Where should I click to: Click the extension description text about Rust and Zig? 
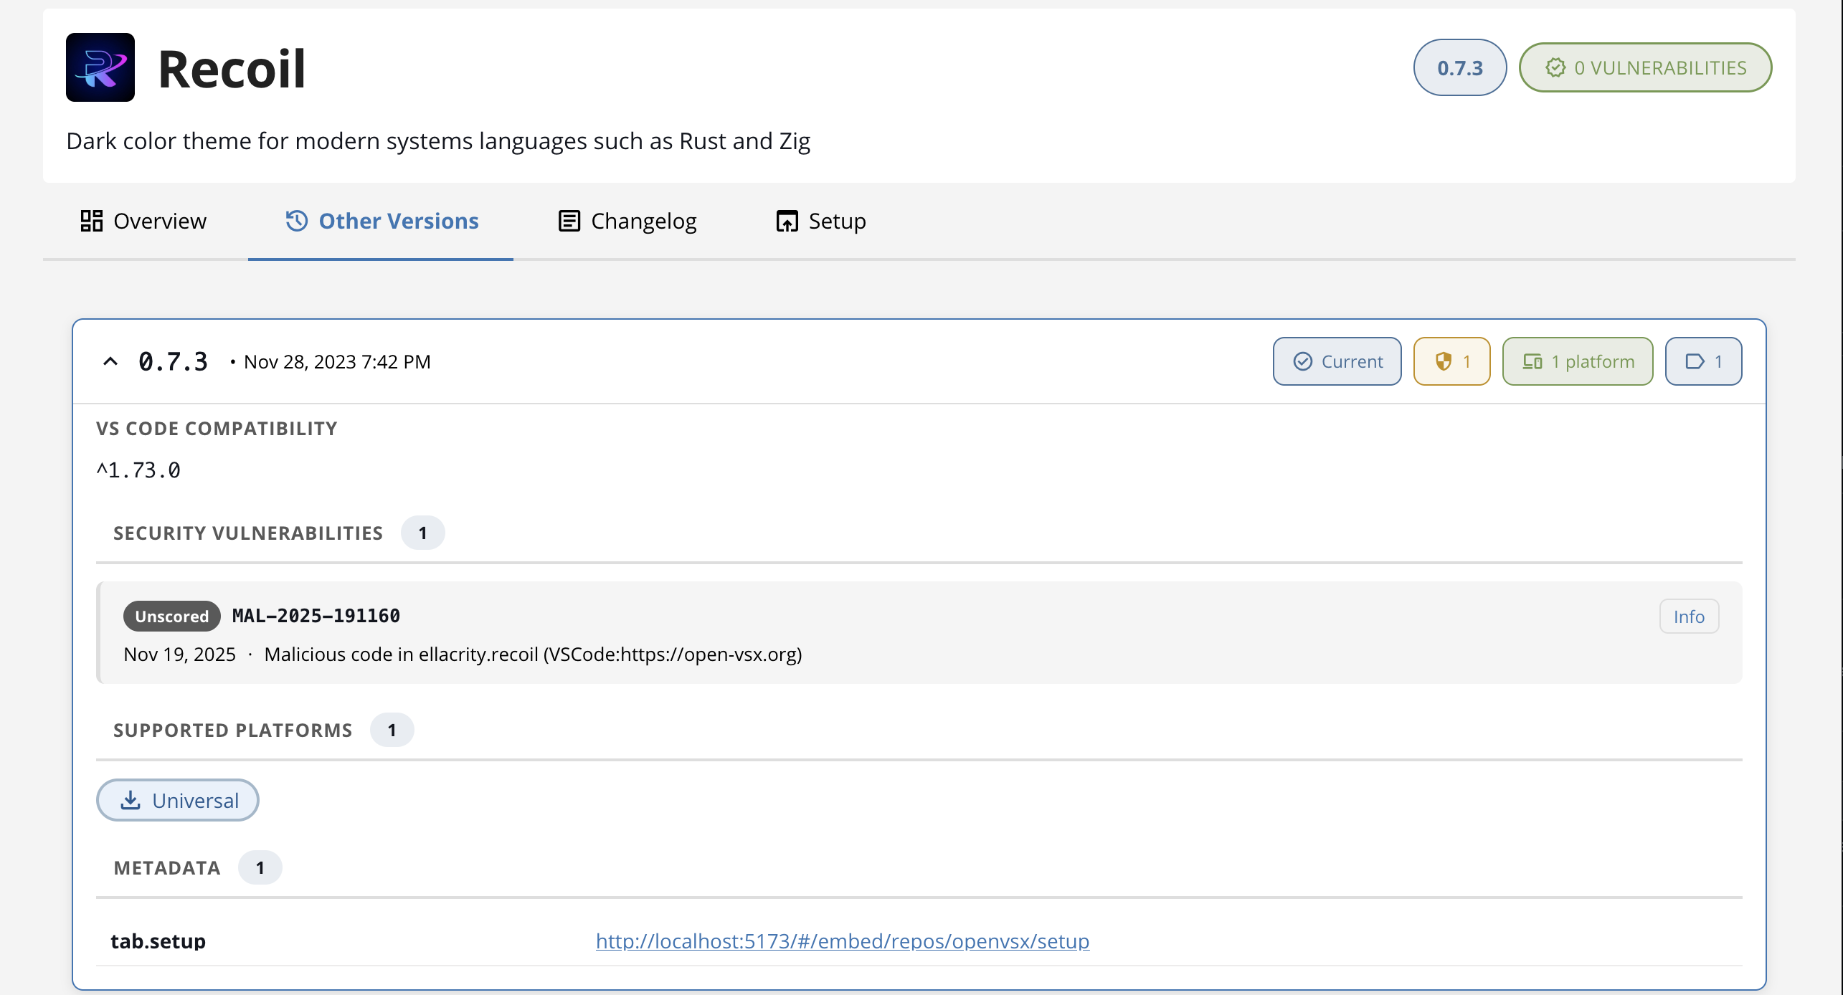click(438, 141)
